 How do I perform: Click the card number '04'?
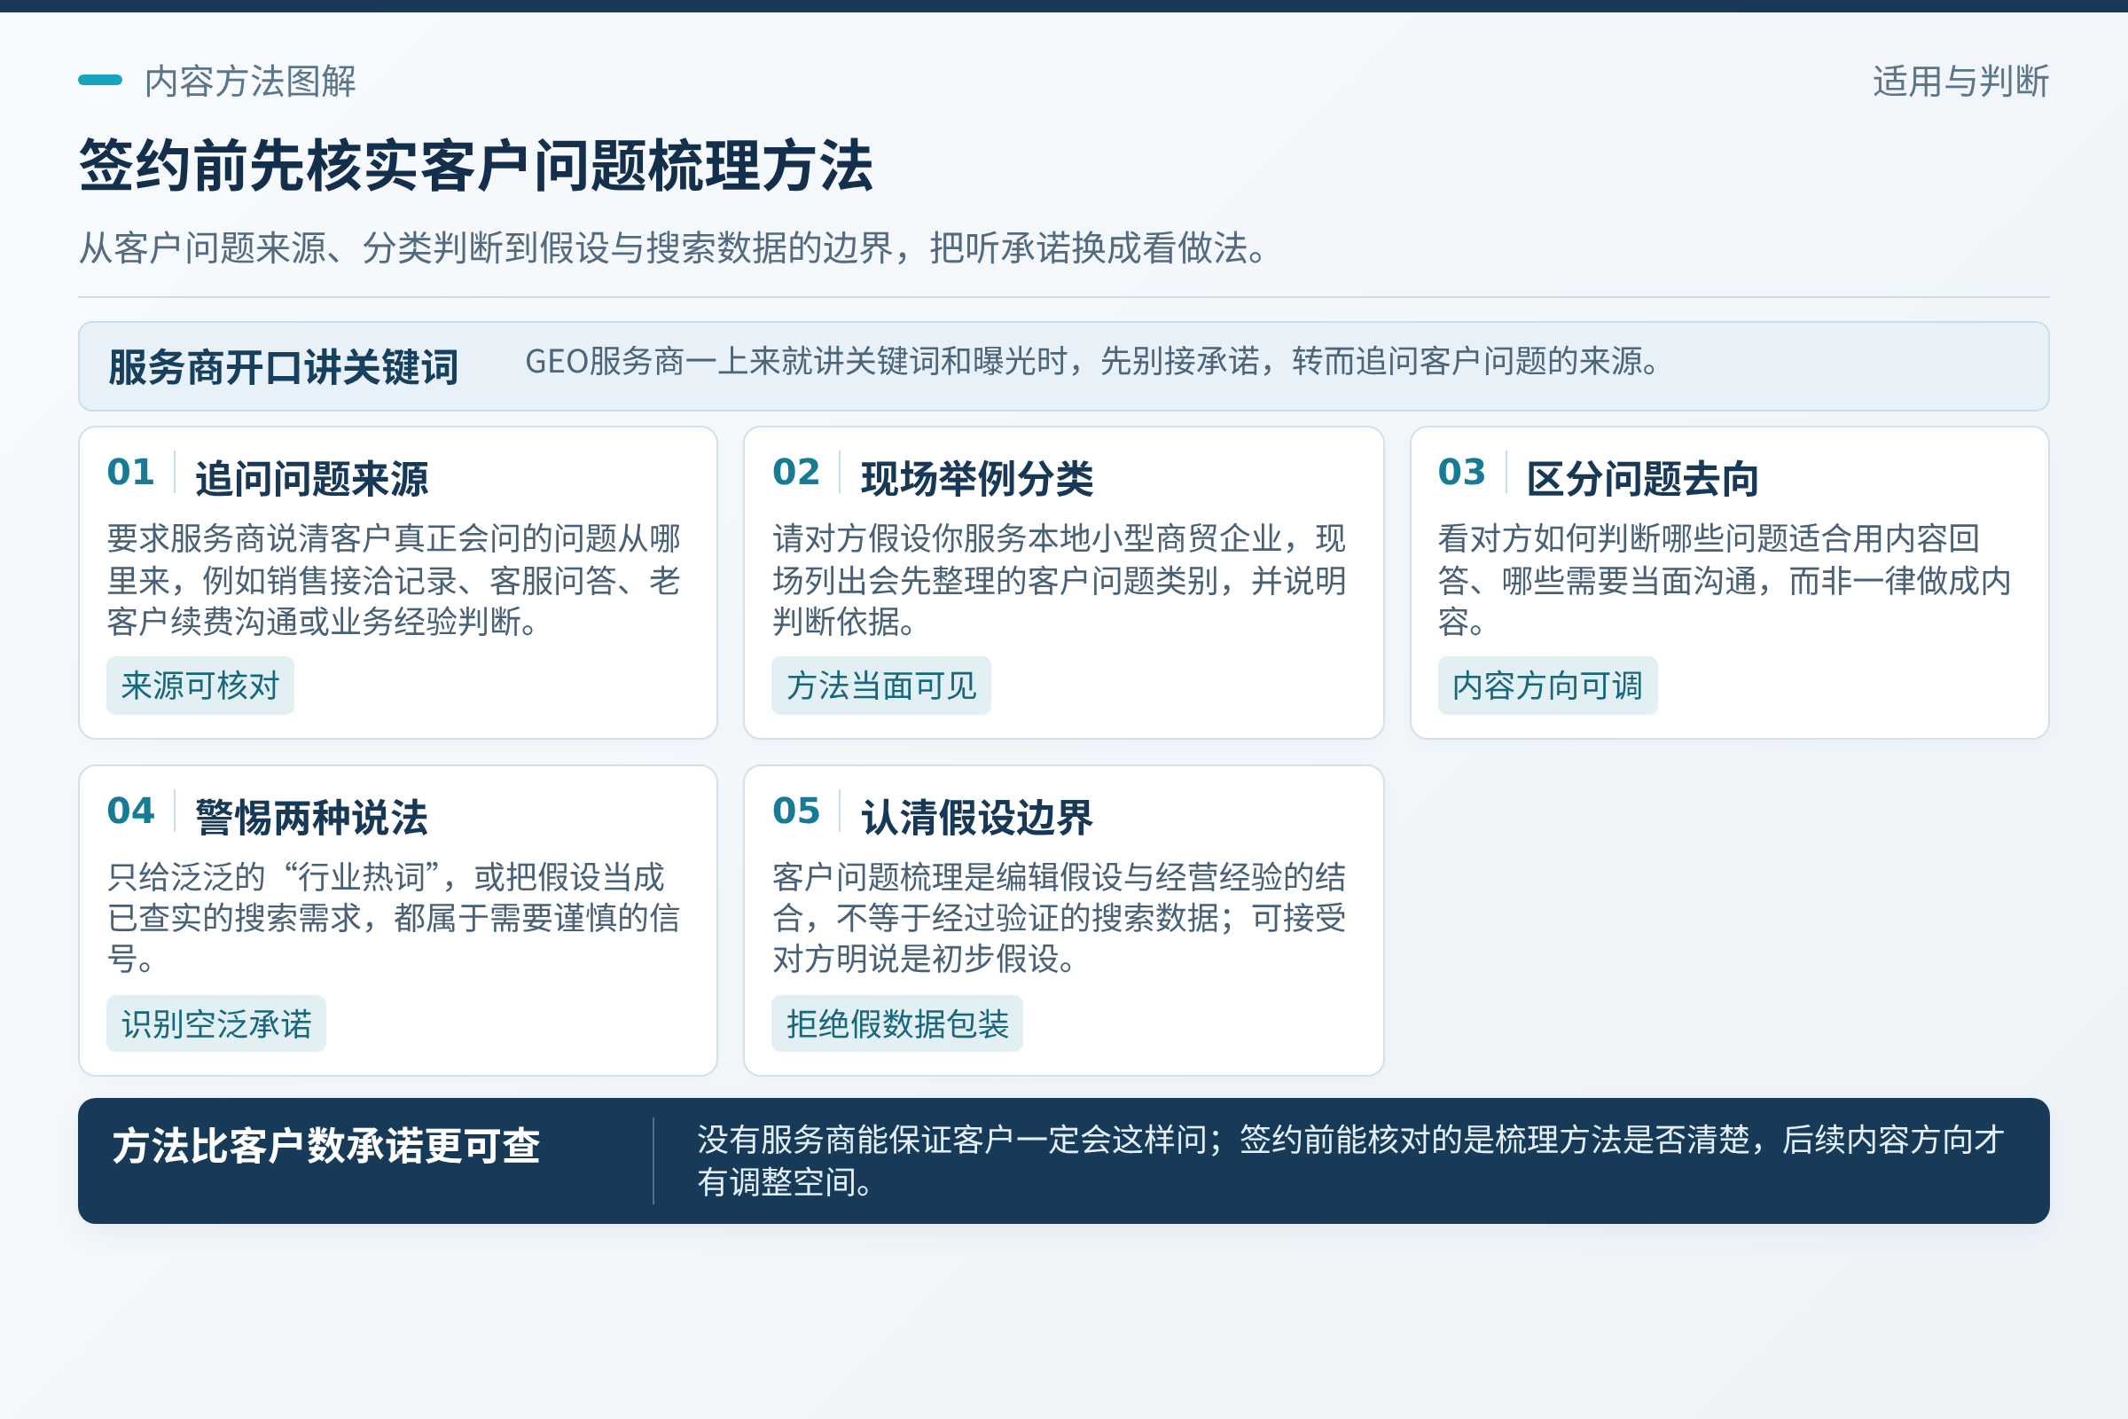(130, 811)
